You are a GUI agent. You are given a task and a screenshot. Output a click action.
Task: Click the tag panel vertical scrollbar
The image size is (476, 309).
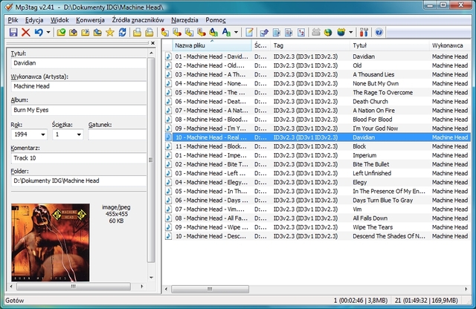point(151,160)
